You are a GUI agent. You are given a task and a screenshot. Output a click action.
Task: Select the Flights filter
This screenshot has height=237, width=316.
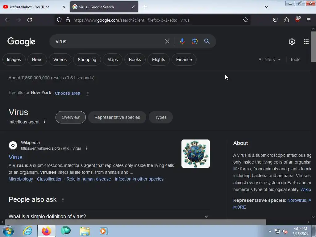tap(158, 60)
